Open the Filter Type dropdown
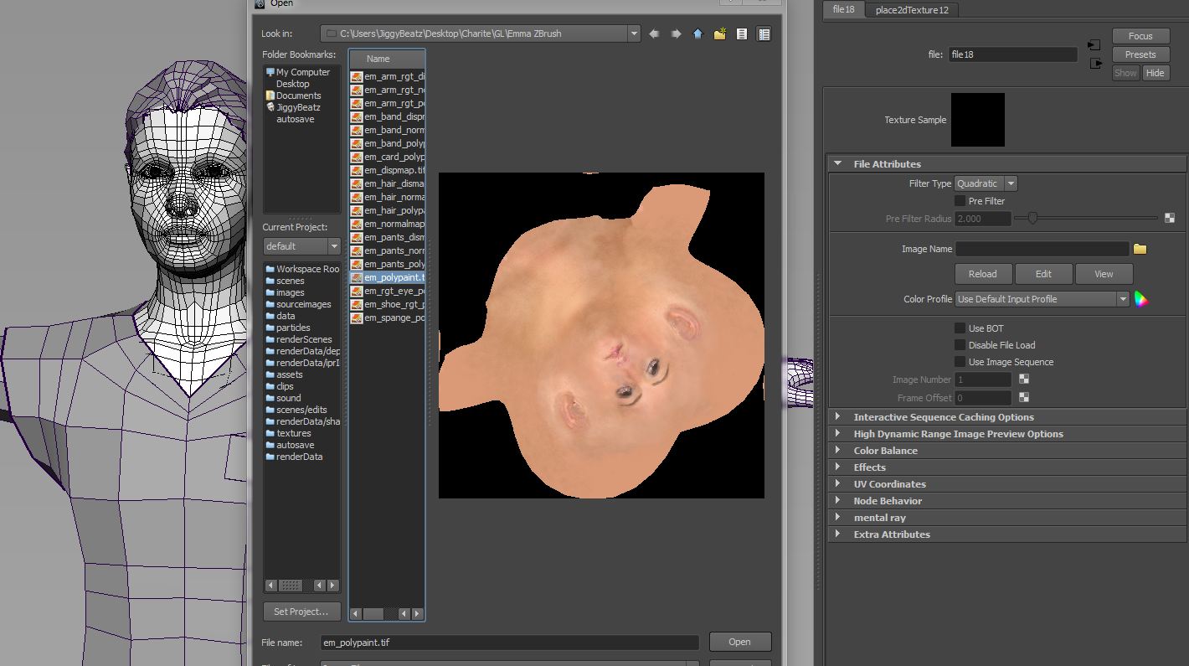 tap(986, 183)
